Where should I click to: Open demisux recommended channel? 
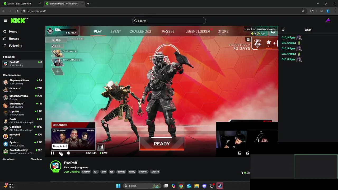pyautogui.click(x=22, y=89)
